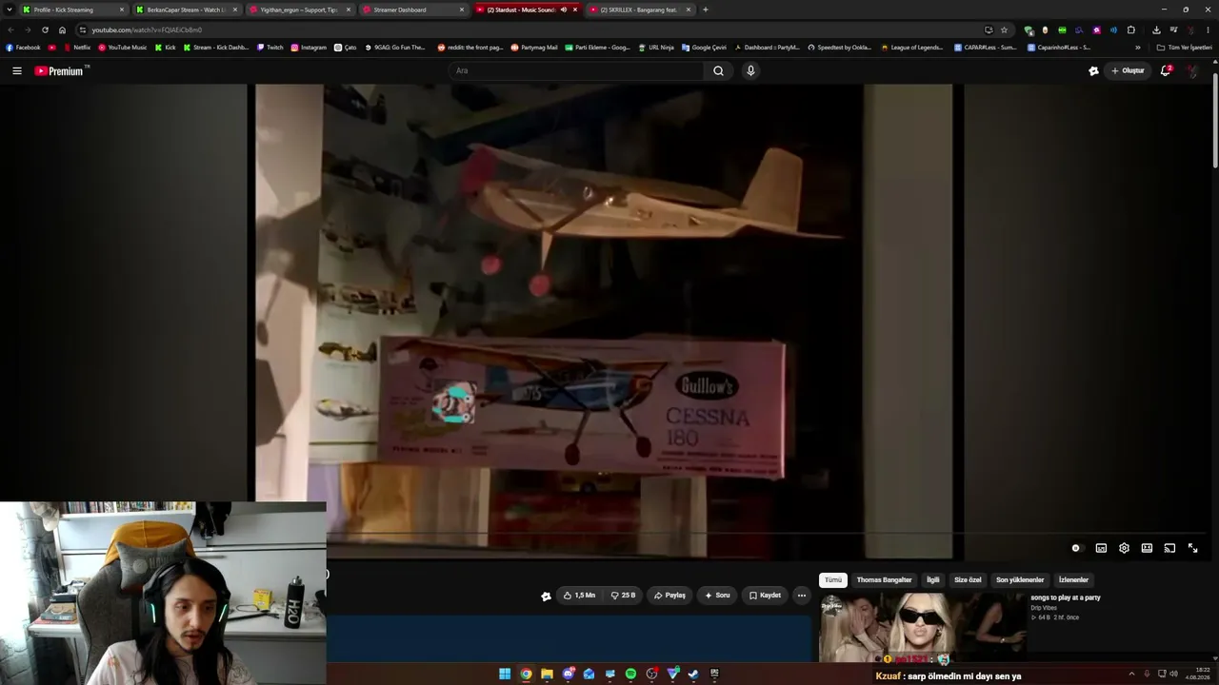Image resolution: width=1219 pixels, height=685 pixels.
Task: Open the tab search dropdown in Chrome
Action: (x=10, y=10)
